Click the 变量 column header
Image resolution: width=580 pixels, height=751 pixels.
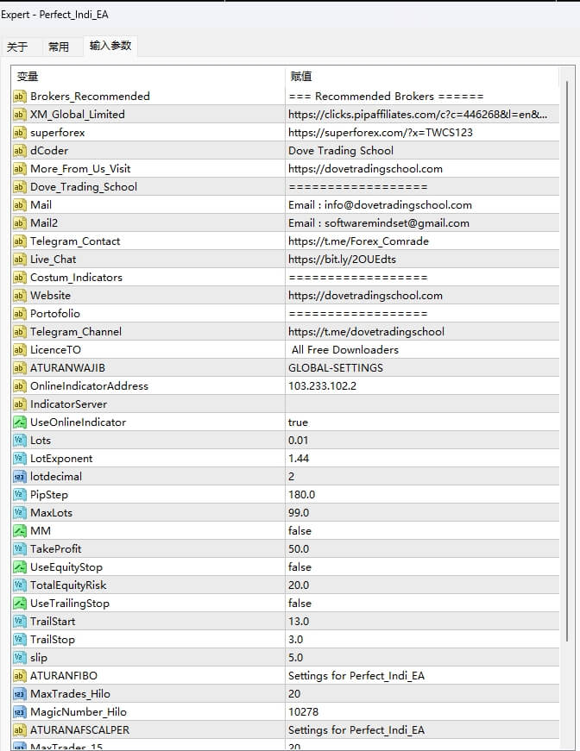coord(147,77)
